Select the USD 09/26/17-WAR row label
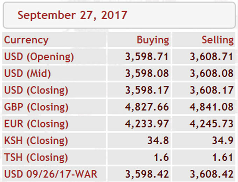 (x=51, y=174)
